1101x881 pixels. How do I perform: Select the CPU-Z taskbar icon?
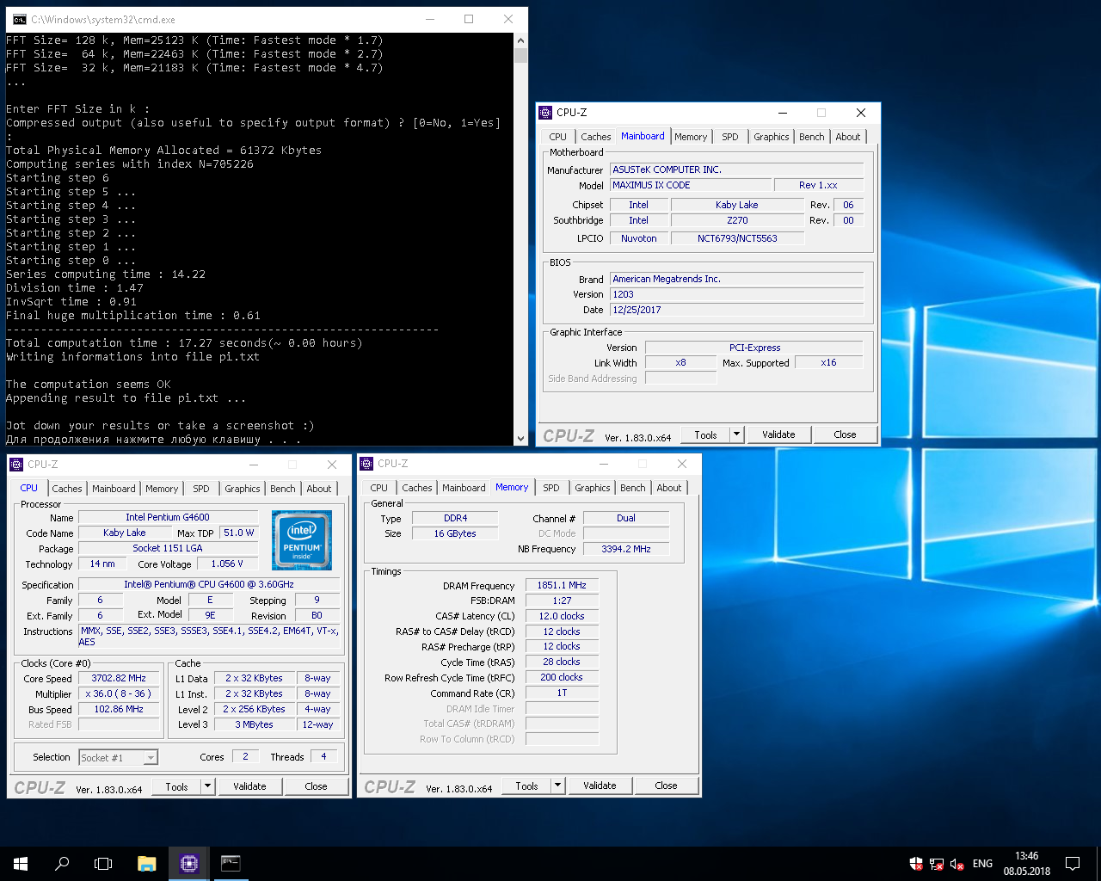click(x=189, y=863)
